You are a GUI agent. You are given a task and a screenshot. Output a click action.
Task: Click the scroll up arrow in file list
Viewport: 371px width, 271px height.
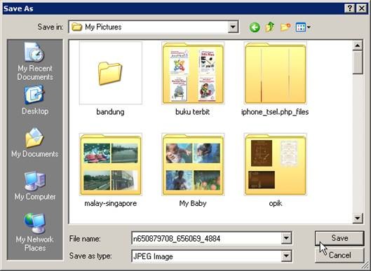(x=358, y=46)
